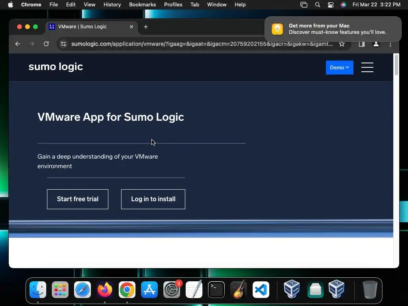
Task: Close the VMware | Sumo Logic tab
Action: [x=131, y=27]
